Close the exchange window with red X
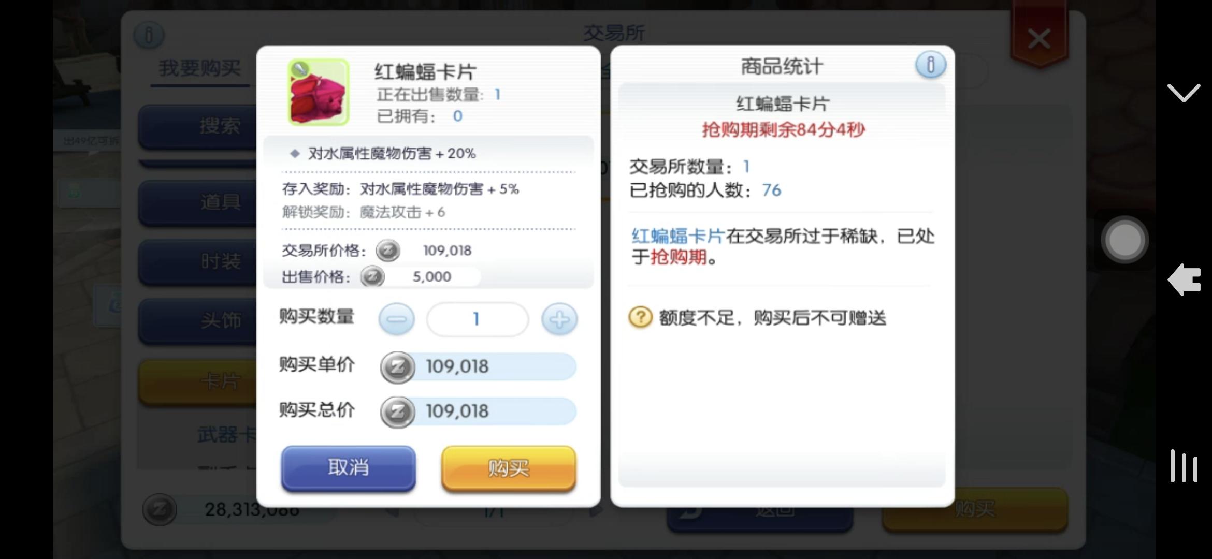Viewport: 1212px width, 559px height. point(1038,38)
